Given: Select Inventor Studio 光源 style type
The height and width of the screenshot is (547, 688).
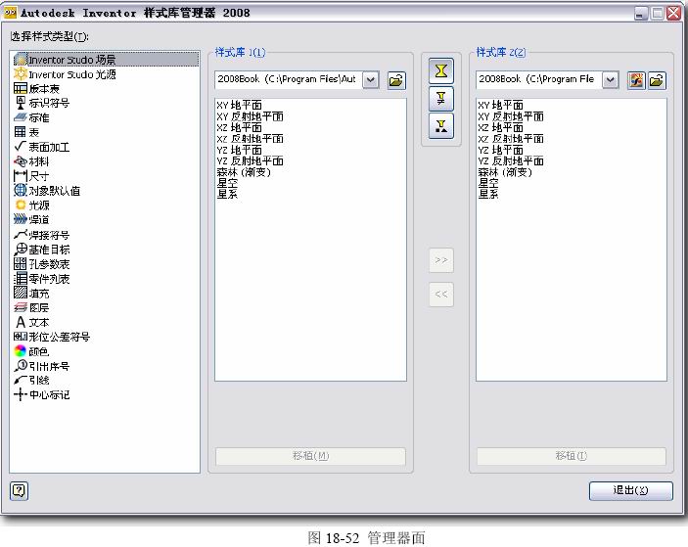Looking at the screenshot, I should (65, 74).
